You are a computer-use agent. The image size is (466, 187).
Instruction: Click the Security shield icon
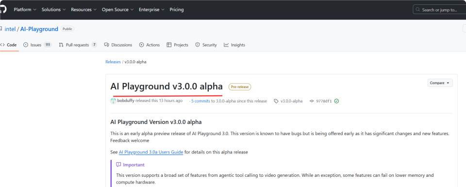point(198,45)
